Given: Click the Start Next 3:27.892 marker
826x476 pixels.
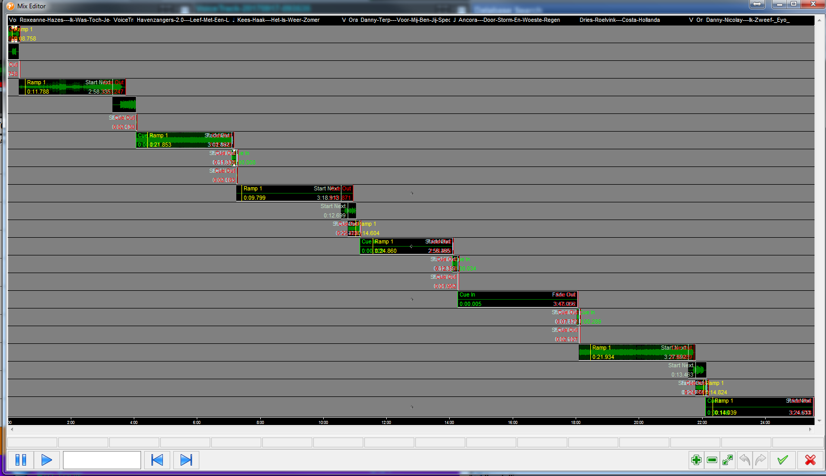Looking at the screenshot, I should (x=675, y=352).
